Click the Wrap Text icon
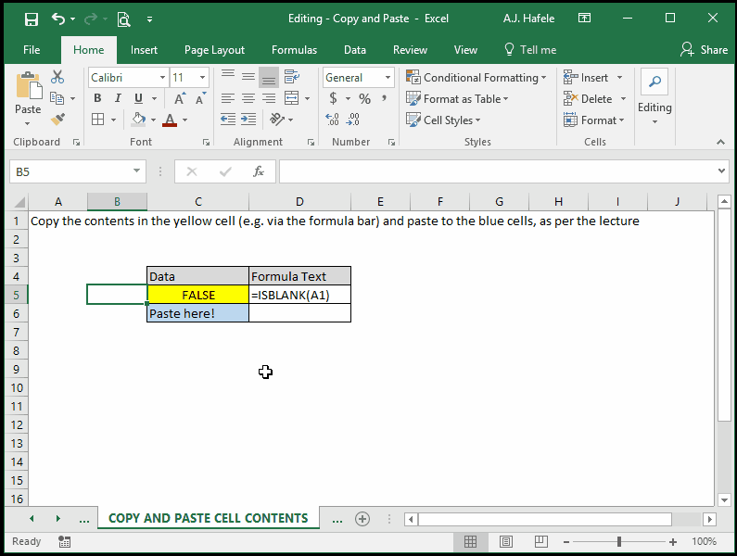Viewport: 737px width, 556px height. [x=291, y=77]
